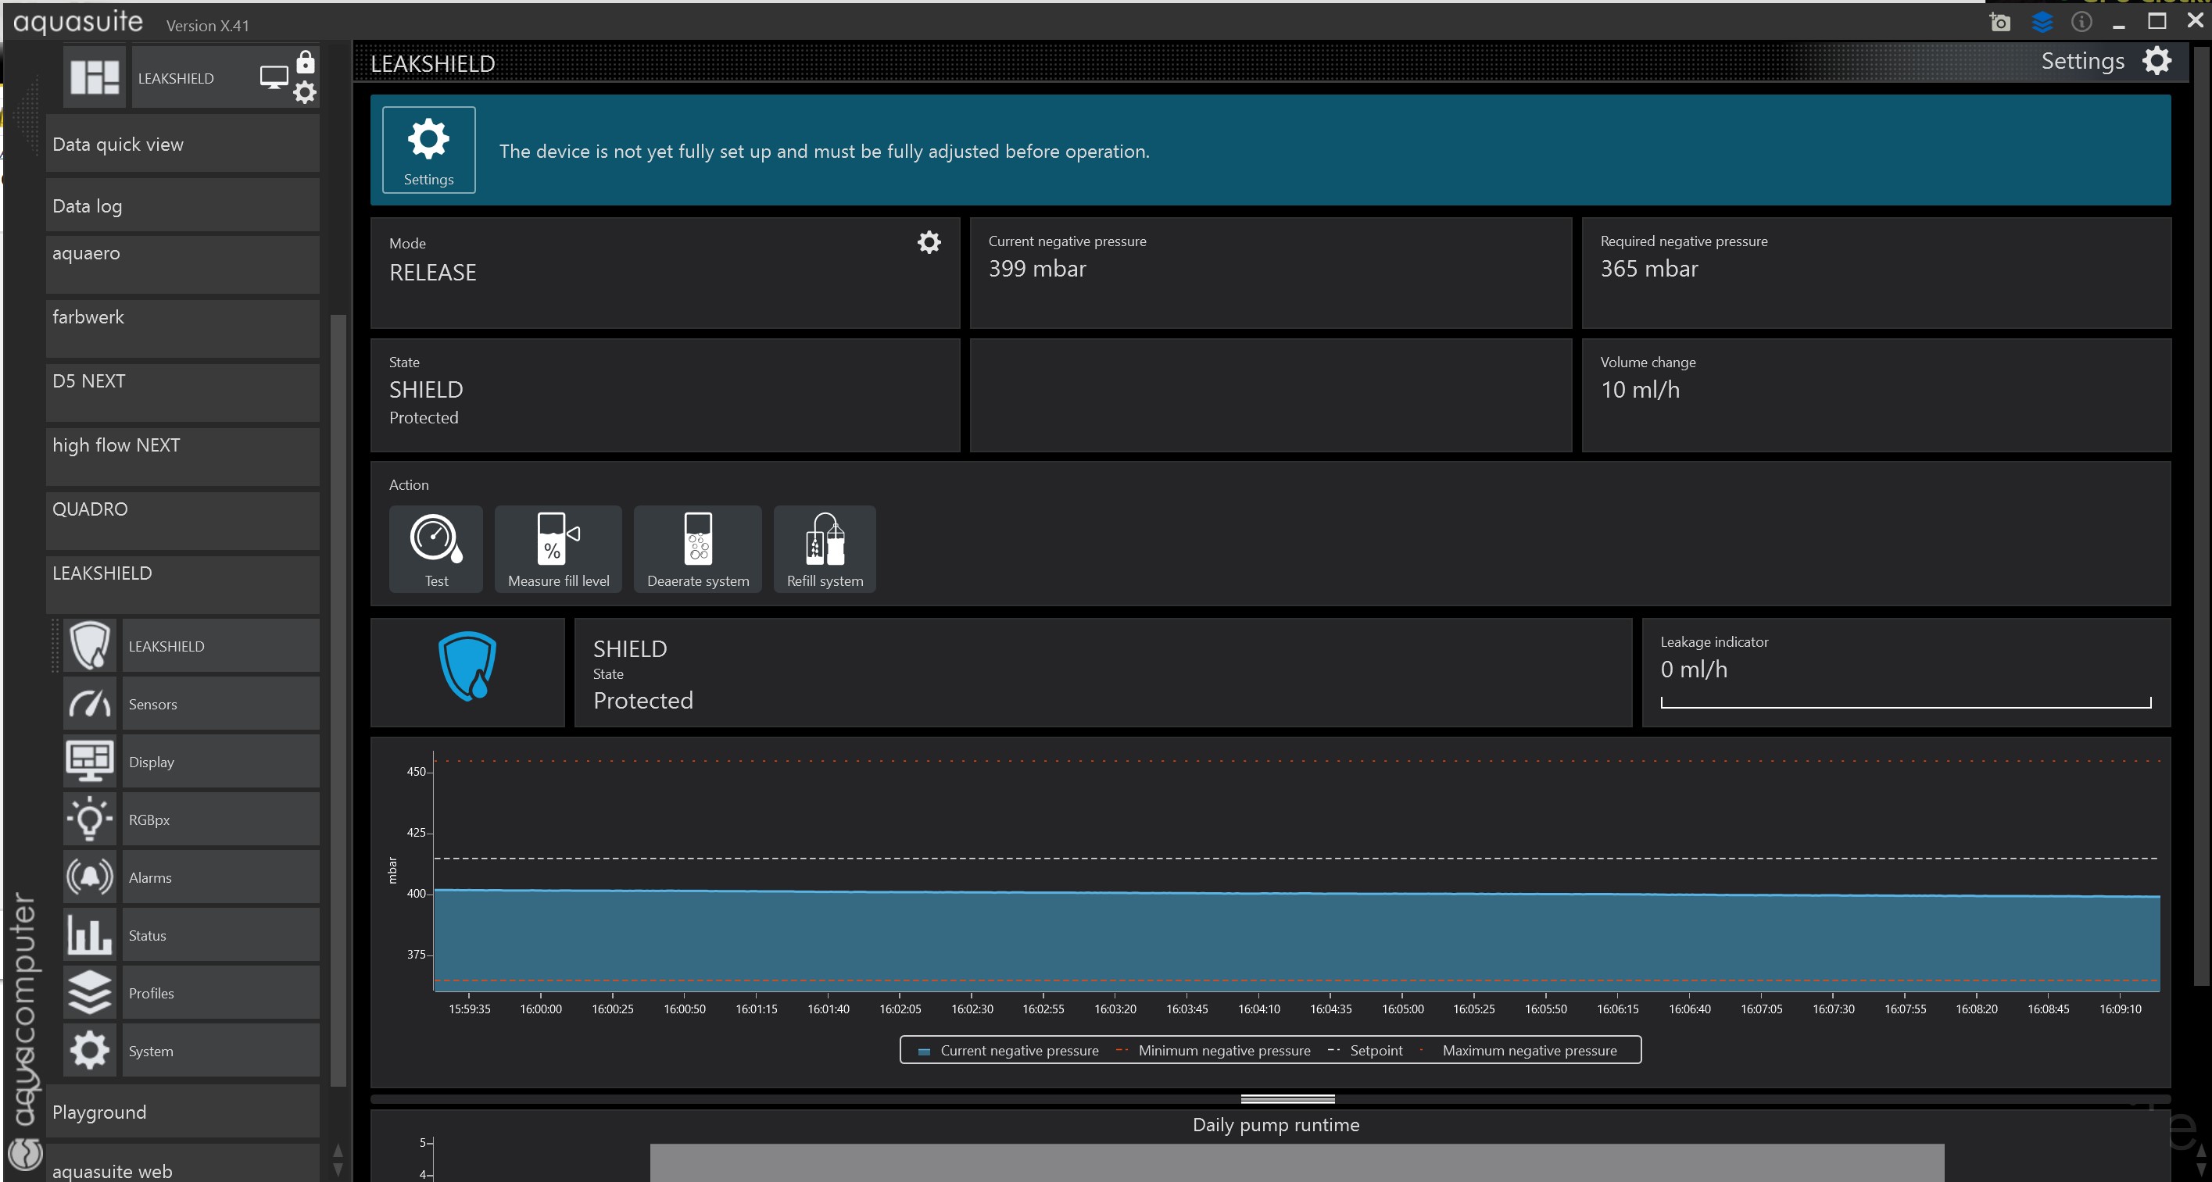Take a screenshot with camera icon
Viewport: 2212px width, 1182px height.
pos(2000,23)
